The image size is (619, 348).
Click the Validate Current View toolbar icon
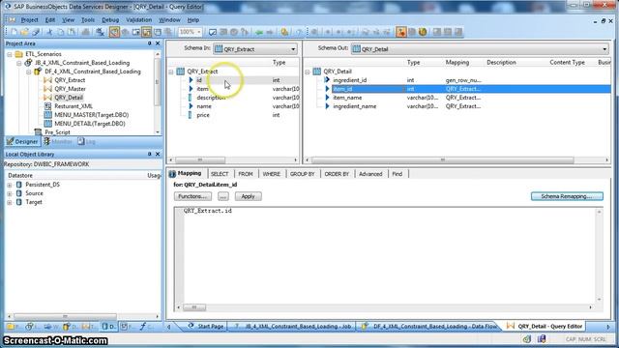(x=213, y=32)
